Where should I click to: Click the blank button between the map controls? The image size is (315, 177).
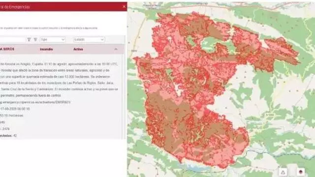coord(293,171)
